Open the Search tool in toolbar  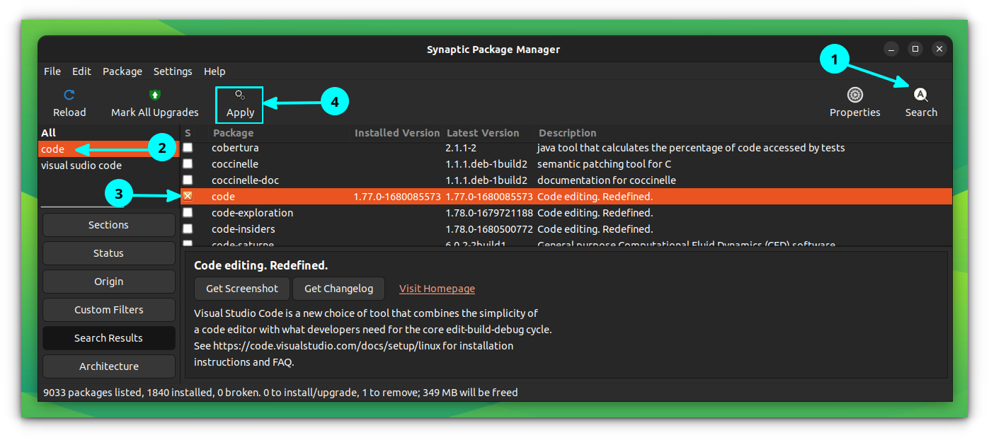click(920, 103)
